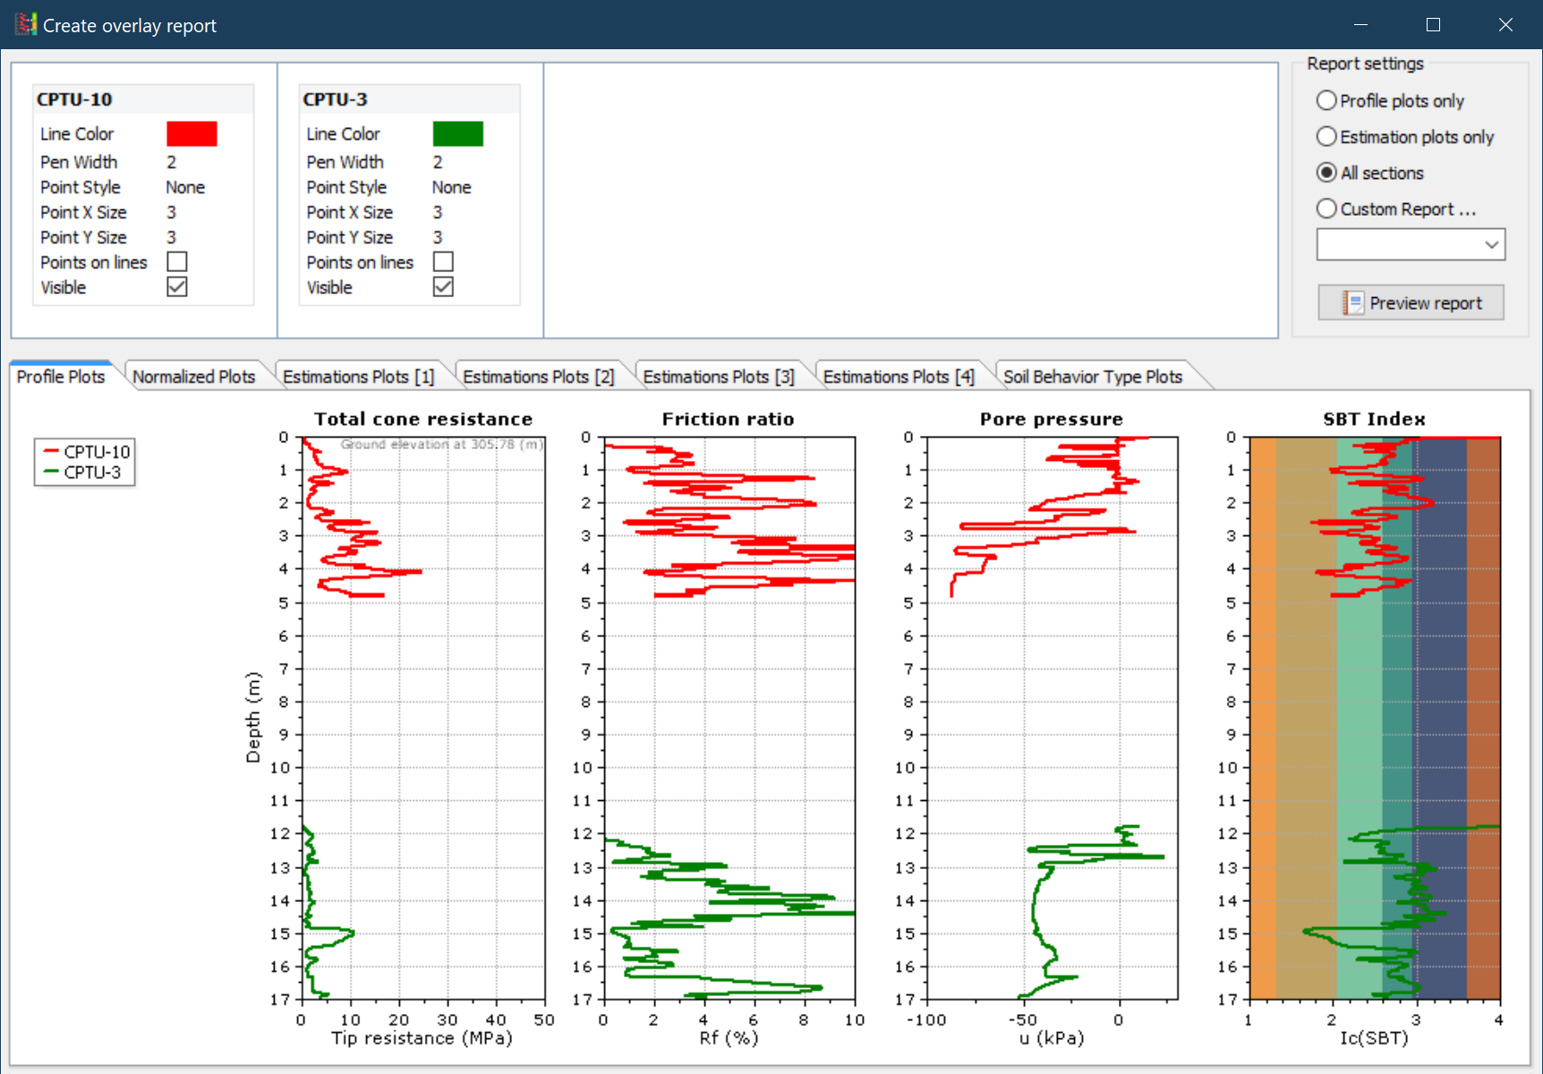
Task: View the Estimations Plots [4] tab
Action: [899, 376]
